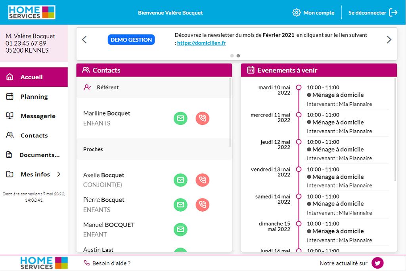Open the Contacts sidebar menu item
This screenshot has width=406, height=271.
(x=34, y=135)
